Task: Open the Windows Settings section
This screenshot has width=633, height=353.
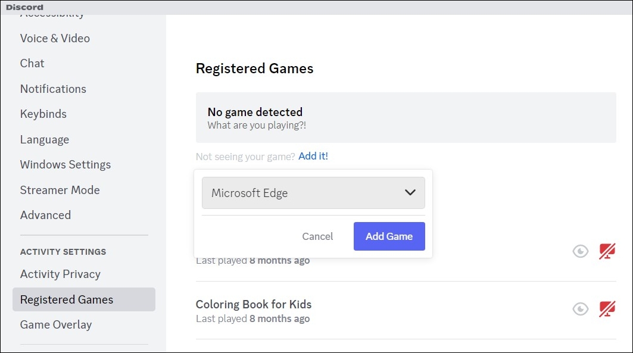Action: tap(66, 164)
